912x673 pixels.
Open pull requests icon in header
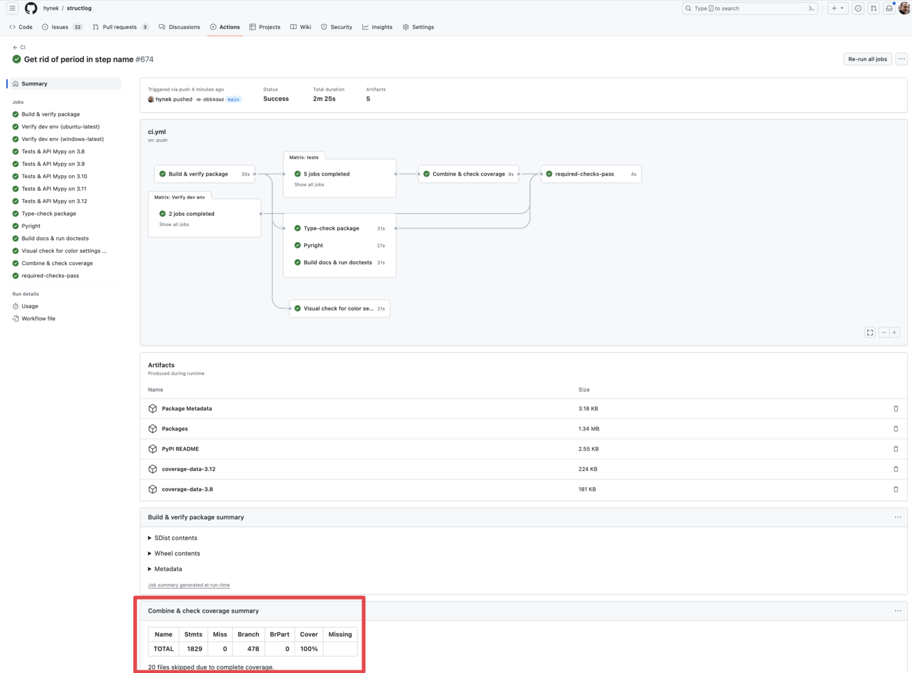pos(873,8)
